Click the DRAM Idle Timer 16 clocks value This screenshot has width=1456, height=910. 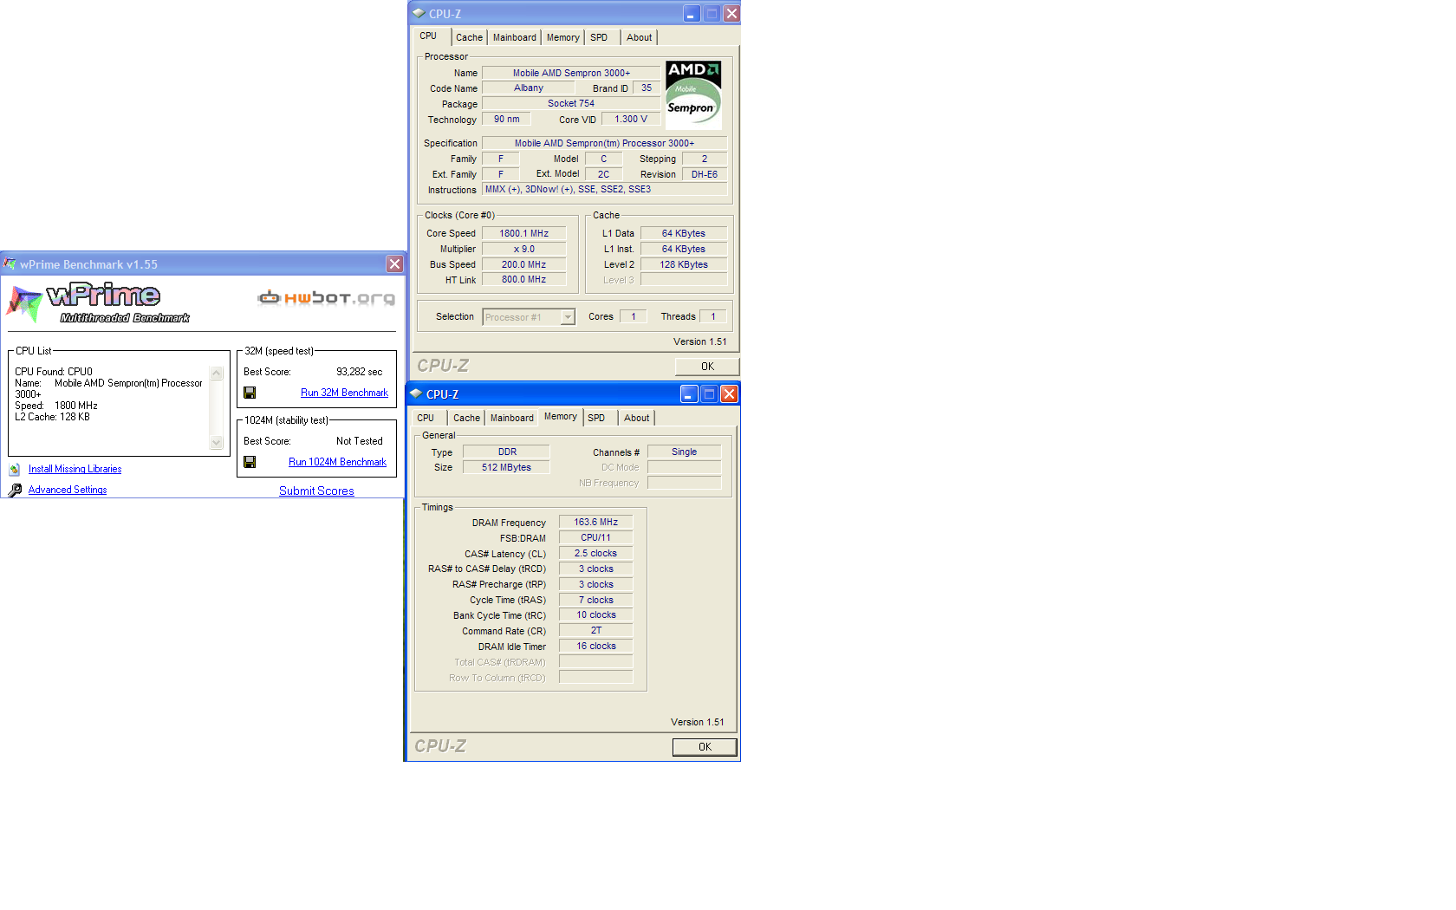tap(596, 647)
